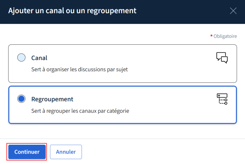Select the Canal radio button
The width and height of the screenshot is (245, 164).
[22, 57]
